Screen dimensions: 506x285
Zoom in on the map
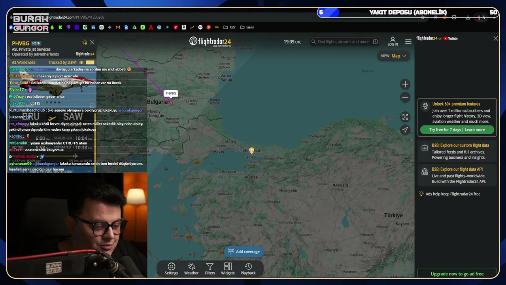click(405, 84)
